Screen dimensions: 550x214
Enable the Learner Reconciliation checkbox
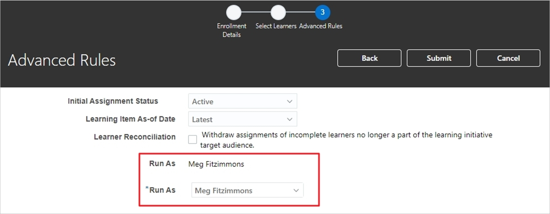click(193, 140)
